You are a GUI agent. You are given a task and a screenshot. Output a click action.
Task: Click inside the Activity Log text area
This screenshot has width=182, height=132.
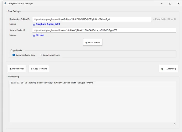click(x=93, y=102)
